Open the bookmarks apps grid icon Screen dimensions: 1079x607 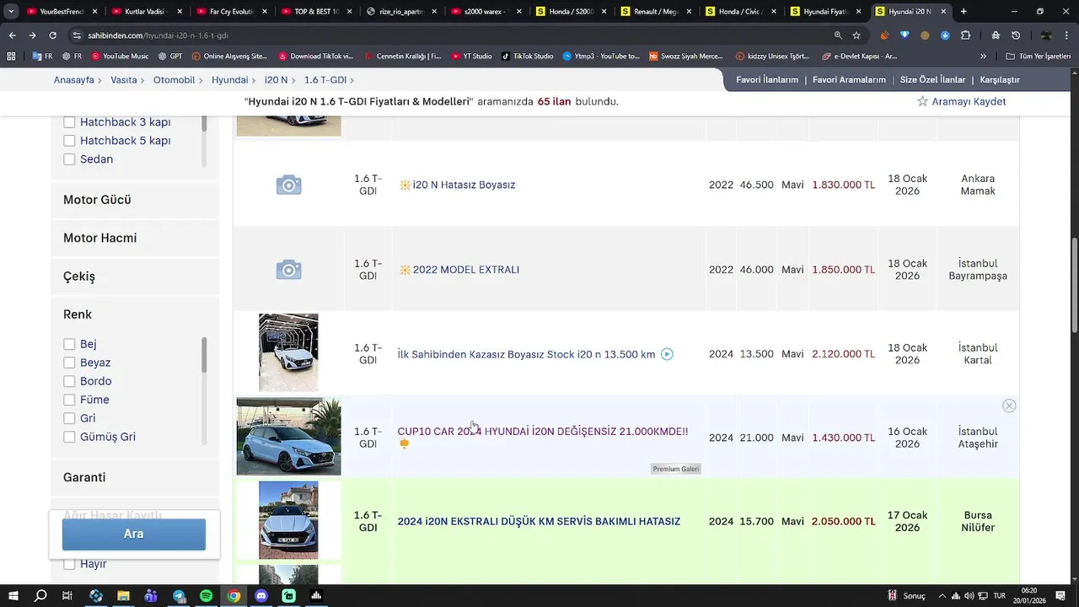[x=11, y=56]
